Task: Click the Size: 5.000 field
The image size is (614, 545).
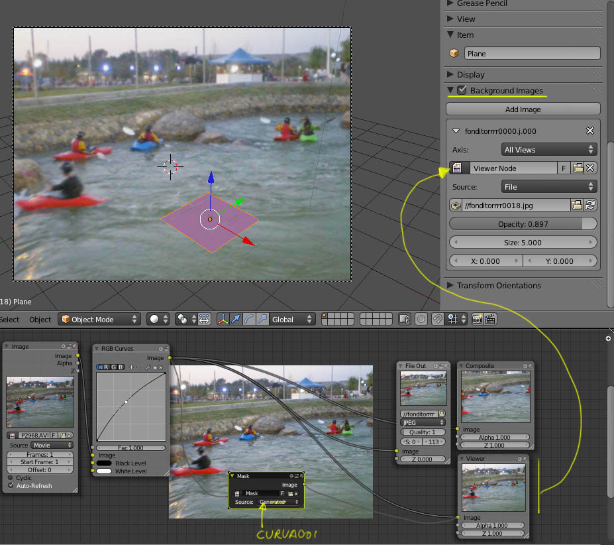Action: click(523, 242)
